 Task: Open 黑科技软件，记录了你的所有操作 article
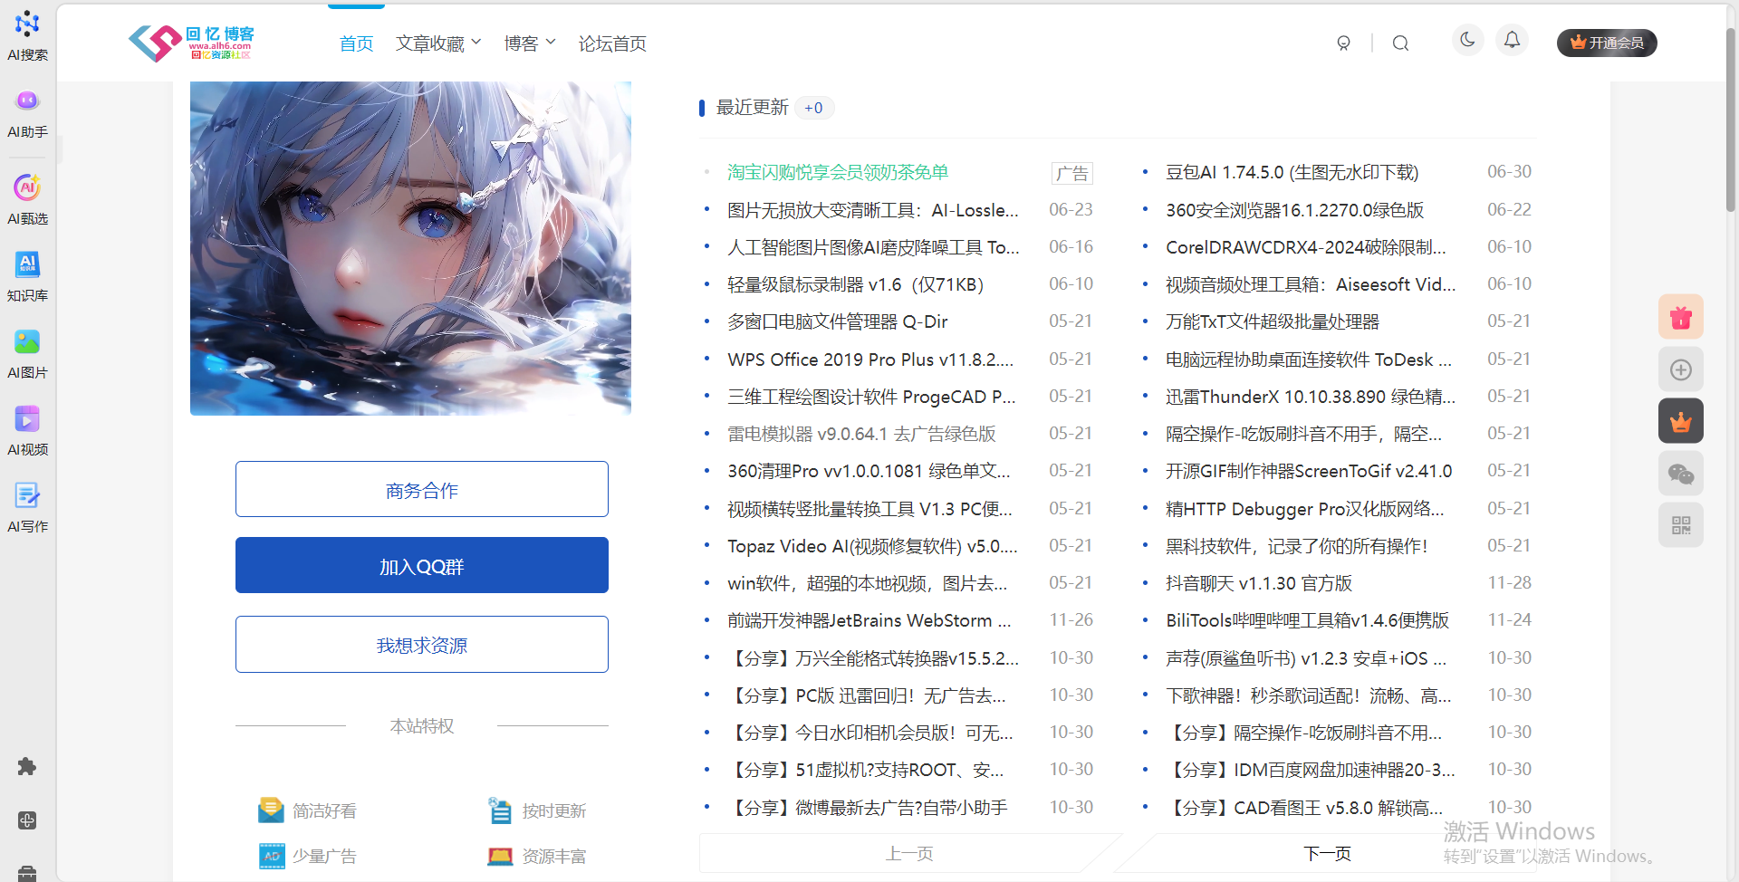(1297, 546)
